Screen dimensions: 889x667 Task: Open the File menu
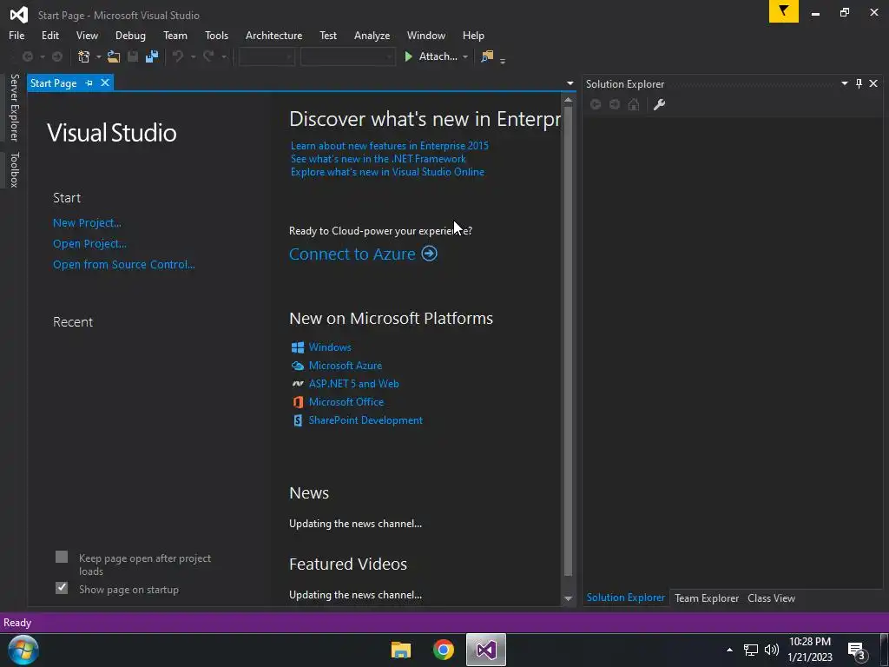click(16, 35)
